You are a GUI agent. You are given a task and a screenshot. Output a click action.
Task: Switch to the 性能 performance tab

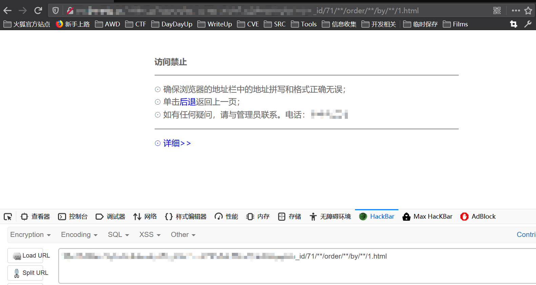pyautogui.click(x=226, y=217)
